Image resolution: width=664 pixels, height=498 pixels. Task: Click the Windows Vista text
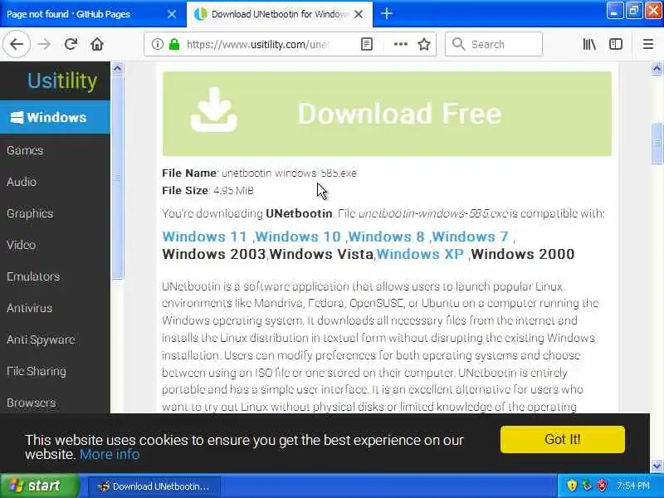[321, 254]
